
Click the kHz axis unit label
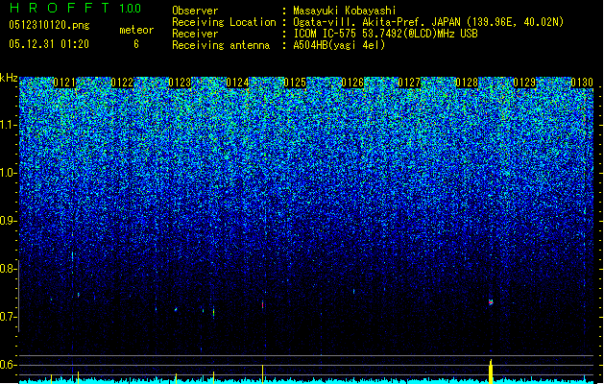[x=9, y=78]
